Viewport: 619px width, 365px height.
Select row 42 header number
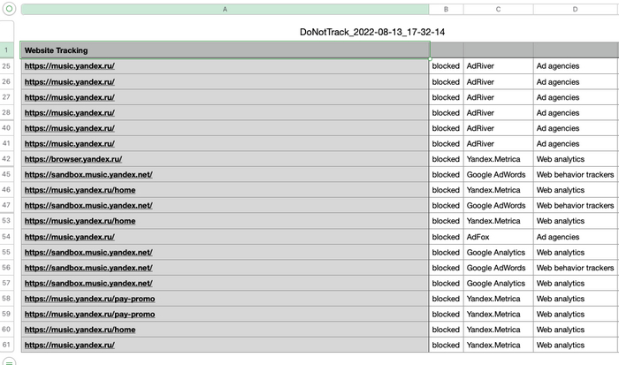[x=6, y=158]
